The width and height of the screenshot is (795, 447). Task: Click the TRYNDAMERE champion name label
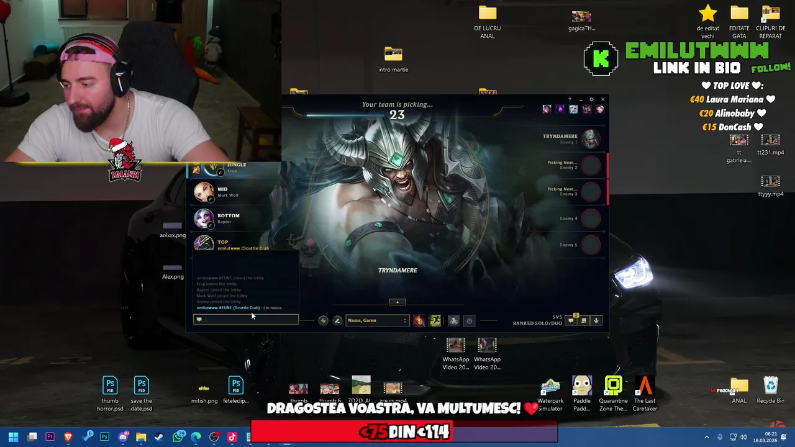(x=397, y=270)
